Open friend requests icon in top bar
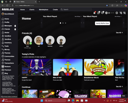Screen dimensions: 128x103 [98, 13]
